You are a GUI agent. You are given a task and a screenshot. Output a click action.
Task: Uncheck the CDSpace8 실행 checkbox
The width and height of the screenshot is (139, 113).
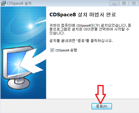(x=52, y=50)
